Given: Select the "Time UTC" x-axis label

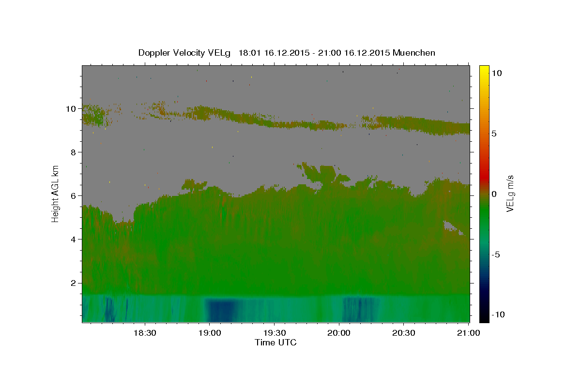Looking at the screenshot, I should coord(275,342).
